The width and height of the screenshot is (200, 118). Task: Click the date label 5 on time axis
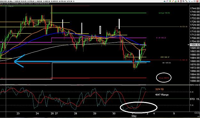174,114
